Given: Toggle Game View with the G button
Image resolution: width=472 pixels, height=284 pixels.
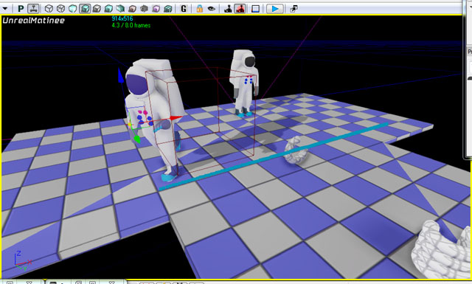Looking at the screenshot, I should pos(184,9).
